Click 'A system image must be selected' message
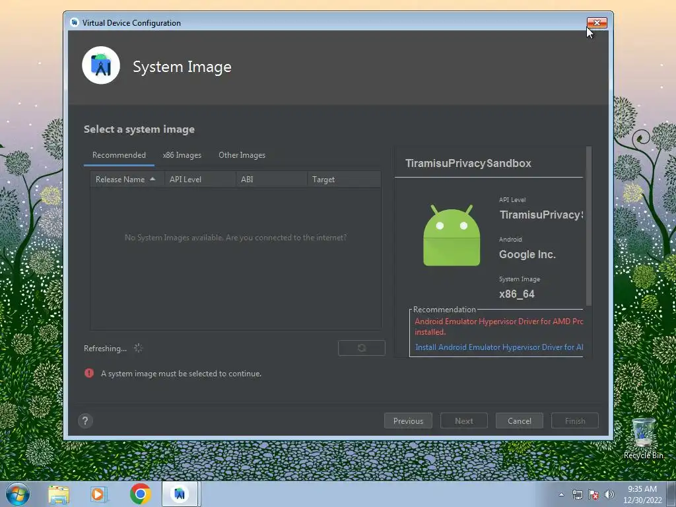The image size is (676, 507). [181, 374]
